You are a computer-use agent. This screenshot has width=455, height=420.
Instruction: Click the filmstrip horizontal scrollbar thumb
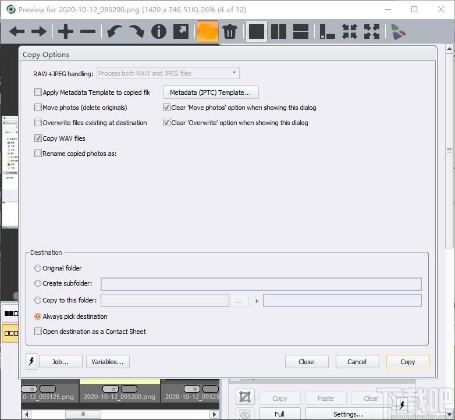coord(83,414)
